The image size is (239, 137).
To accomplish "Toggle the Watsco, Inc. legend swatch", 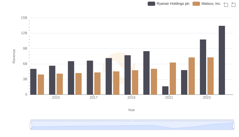I will tap(196, 4).
